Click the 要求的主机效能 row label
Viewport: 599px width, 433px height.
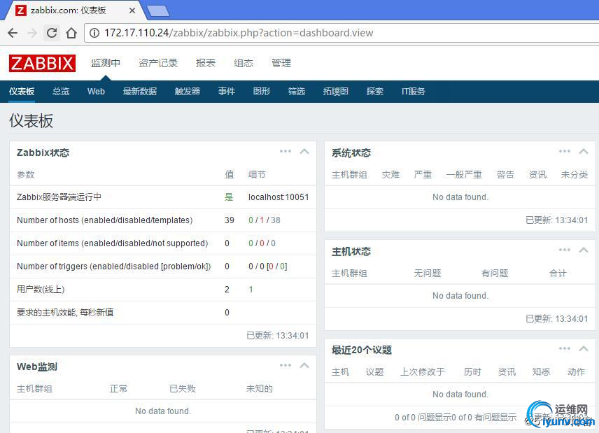(65, 313)
